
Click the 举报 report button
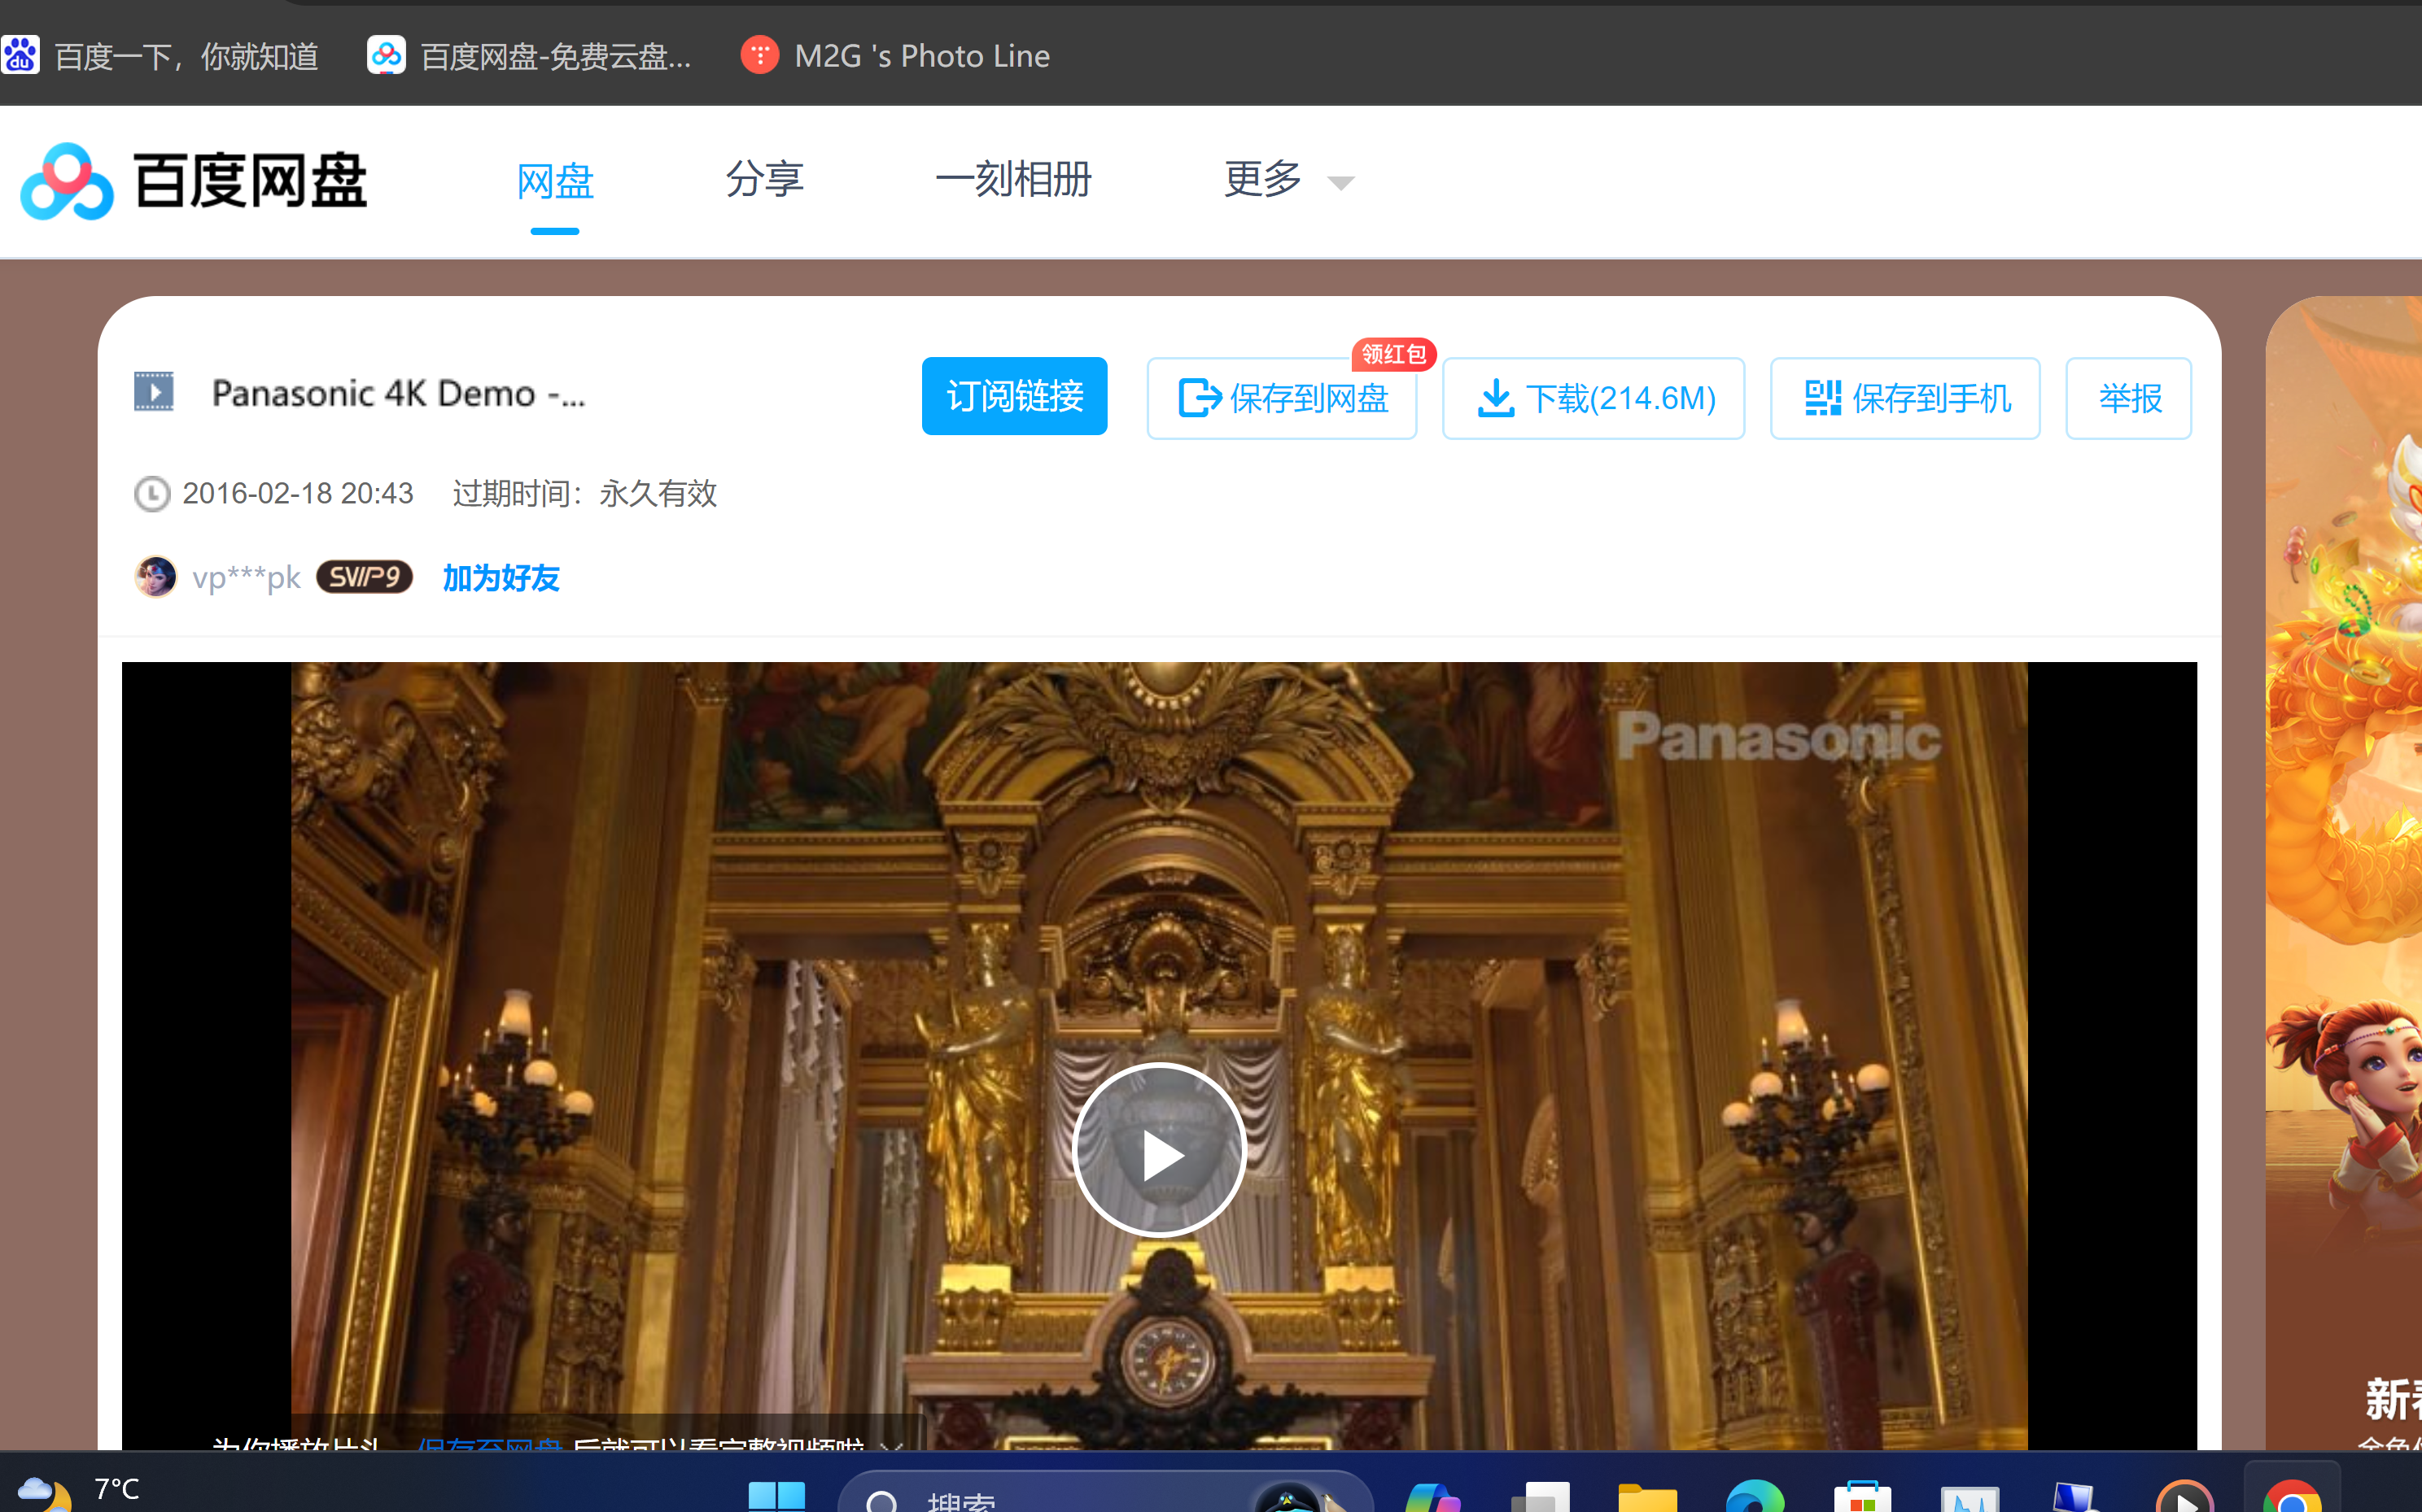point(2128,397)
